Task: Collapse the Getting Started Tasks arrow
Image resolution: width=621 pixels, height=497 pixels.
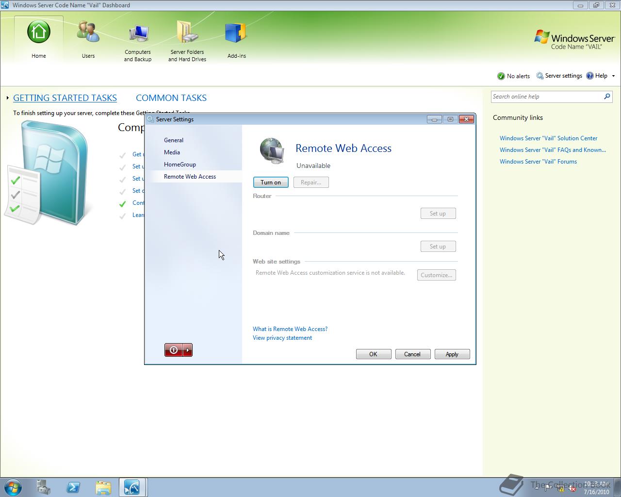Action: tap(8, 98)
